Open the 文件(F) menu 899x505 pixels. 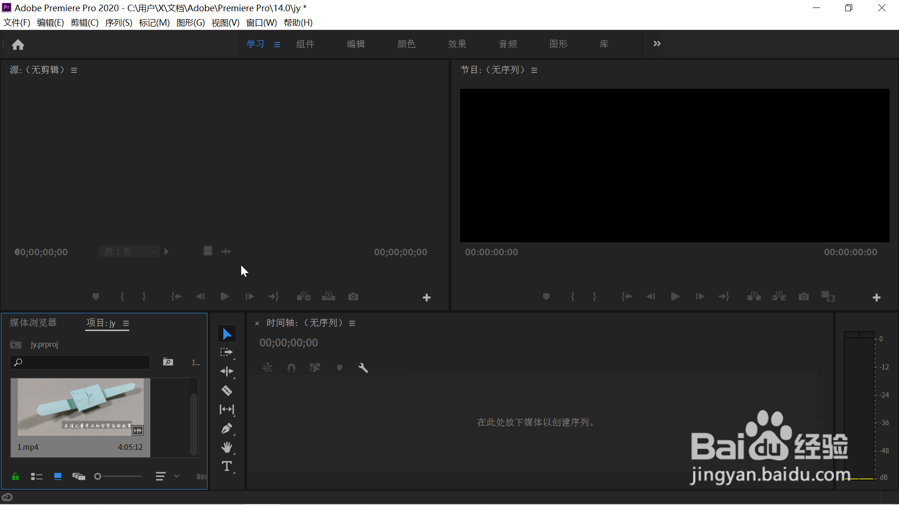tap(17, 22)
